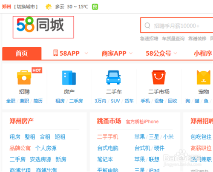Click the 跳蚤市场 section heading
Viewport: 213px width, 172px height.
109,121
